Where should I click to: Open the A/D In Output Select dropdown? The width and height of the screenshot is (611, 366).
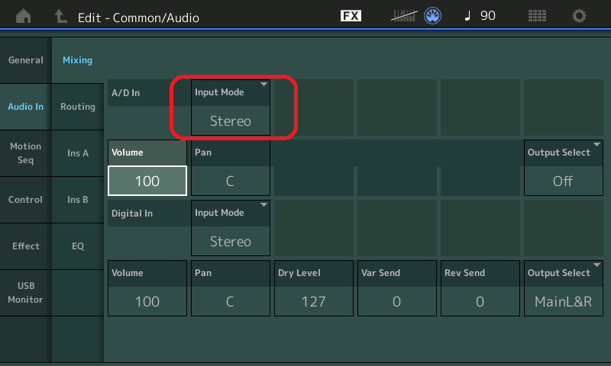[x=563, y=168]
